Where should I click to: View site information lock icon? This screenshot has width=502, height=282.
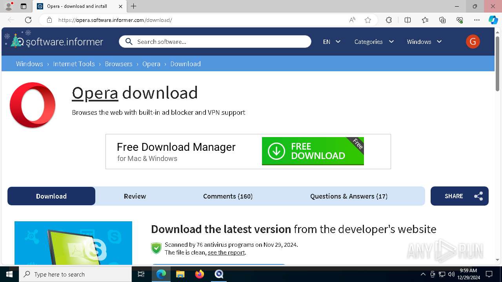(49, 20)
